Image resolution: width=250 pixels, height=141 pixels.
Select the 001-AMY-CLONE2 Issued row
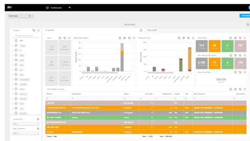146,117
